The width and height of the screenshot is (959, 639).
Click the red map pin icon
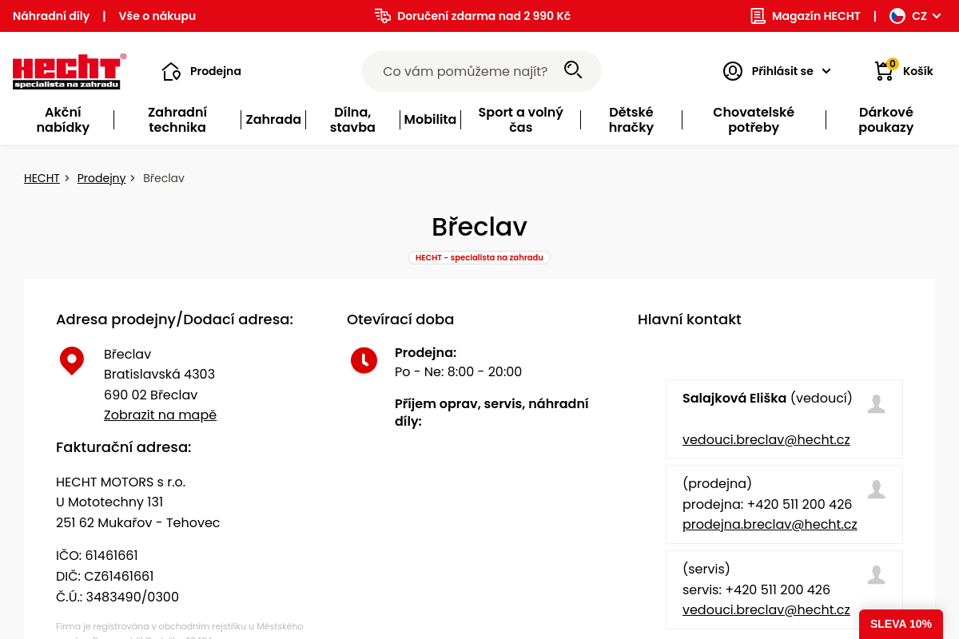click(x=72, y=360)
